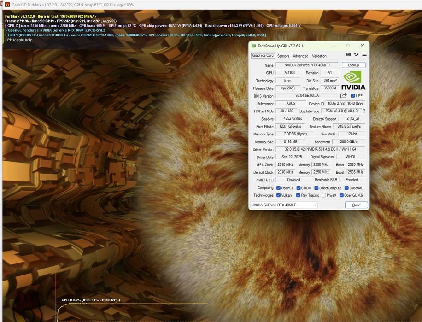Click the Driver Version field
422x322 pixels.
point(320,149)
